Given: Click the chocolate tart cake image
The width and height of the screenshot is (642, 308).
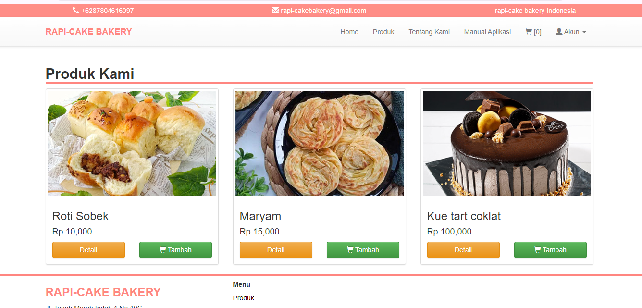Looking at the screenshot, I should [x=507, y=143].
